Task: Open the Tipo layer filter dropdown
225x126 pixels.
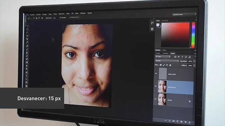Action: tap(163, 57)
